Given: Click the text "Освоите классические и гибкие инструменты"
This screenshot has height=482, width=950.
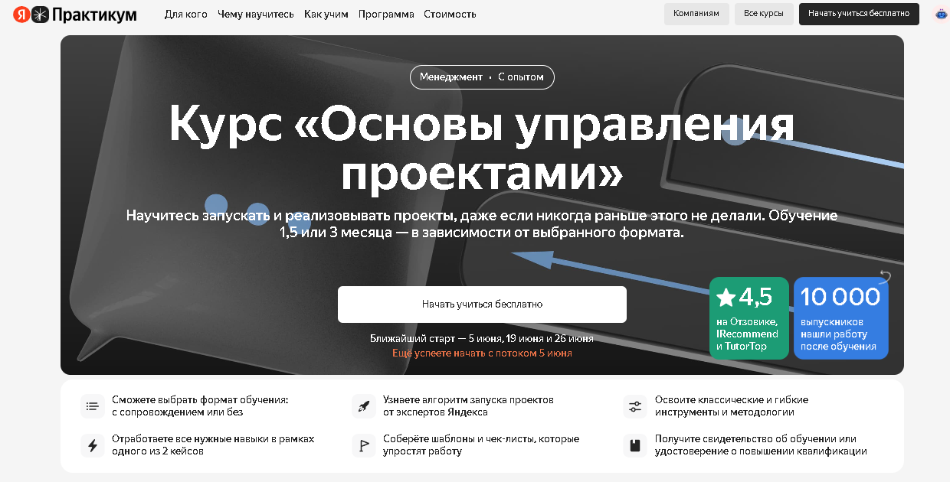Looking at the screenshot, I should click(731, 406).
